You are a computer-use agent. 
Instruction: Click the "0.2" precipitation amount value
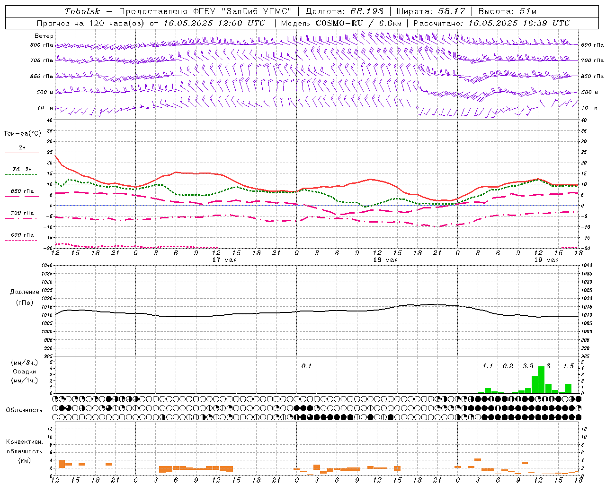tap(508, 366)
